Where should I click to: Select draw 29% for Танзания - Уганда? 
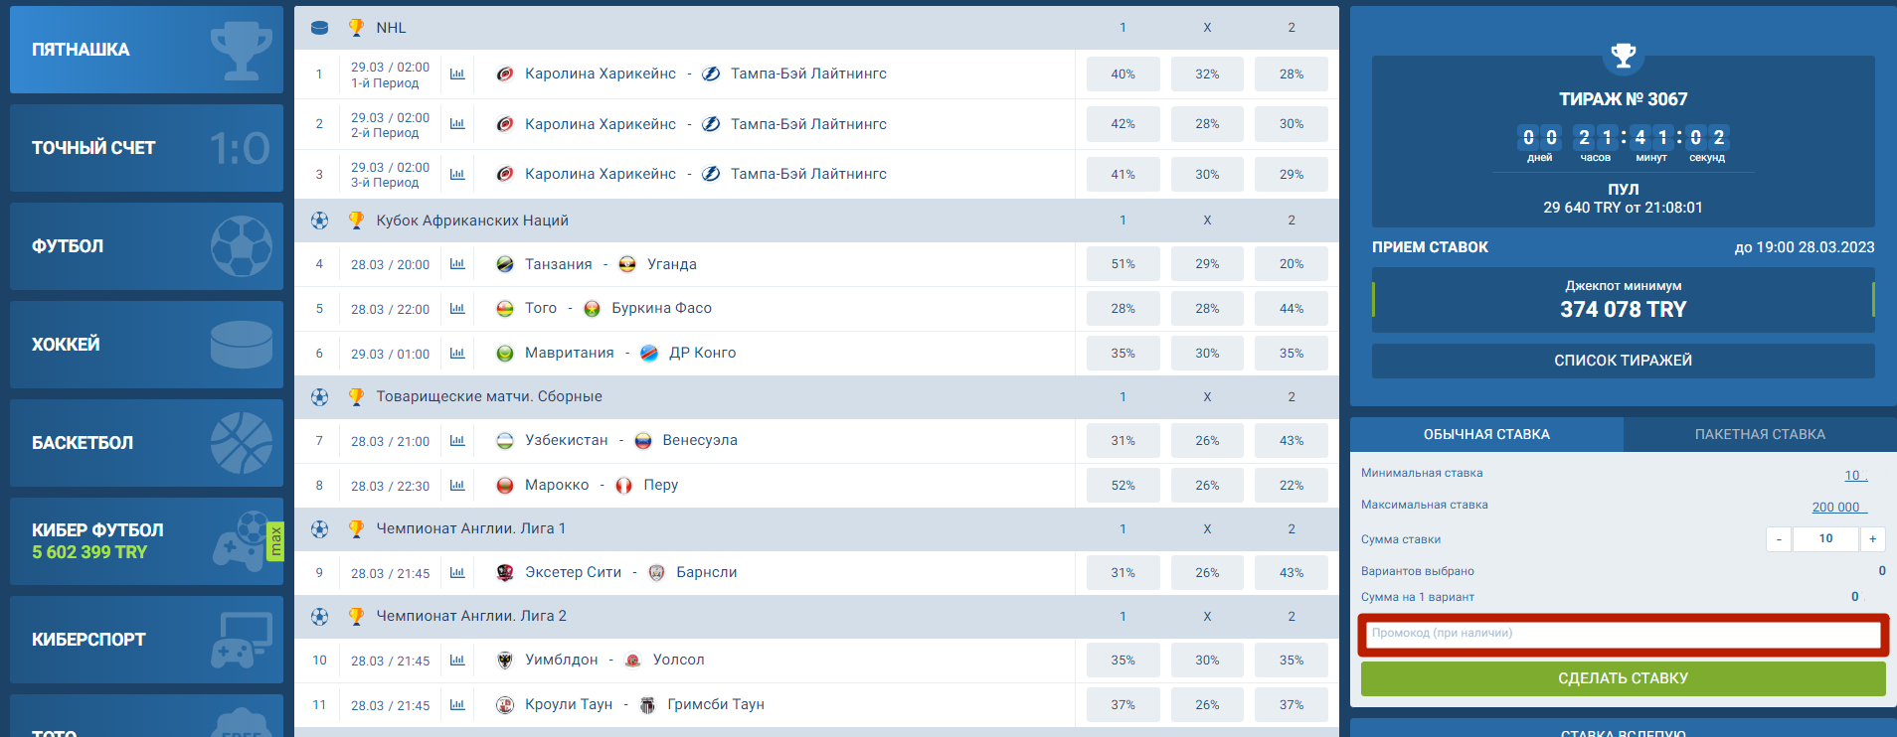1207,264
